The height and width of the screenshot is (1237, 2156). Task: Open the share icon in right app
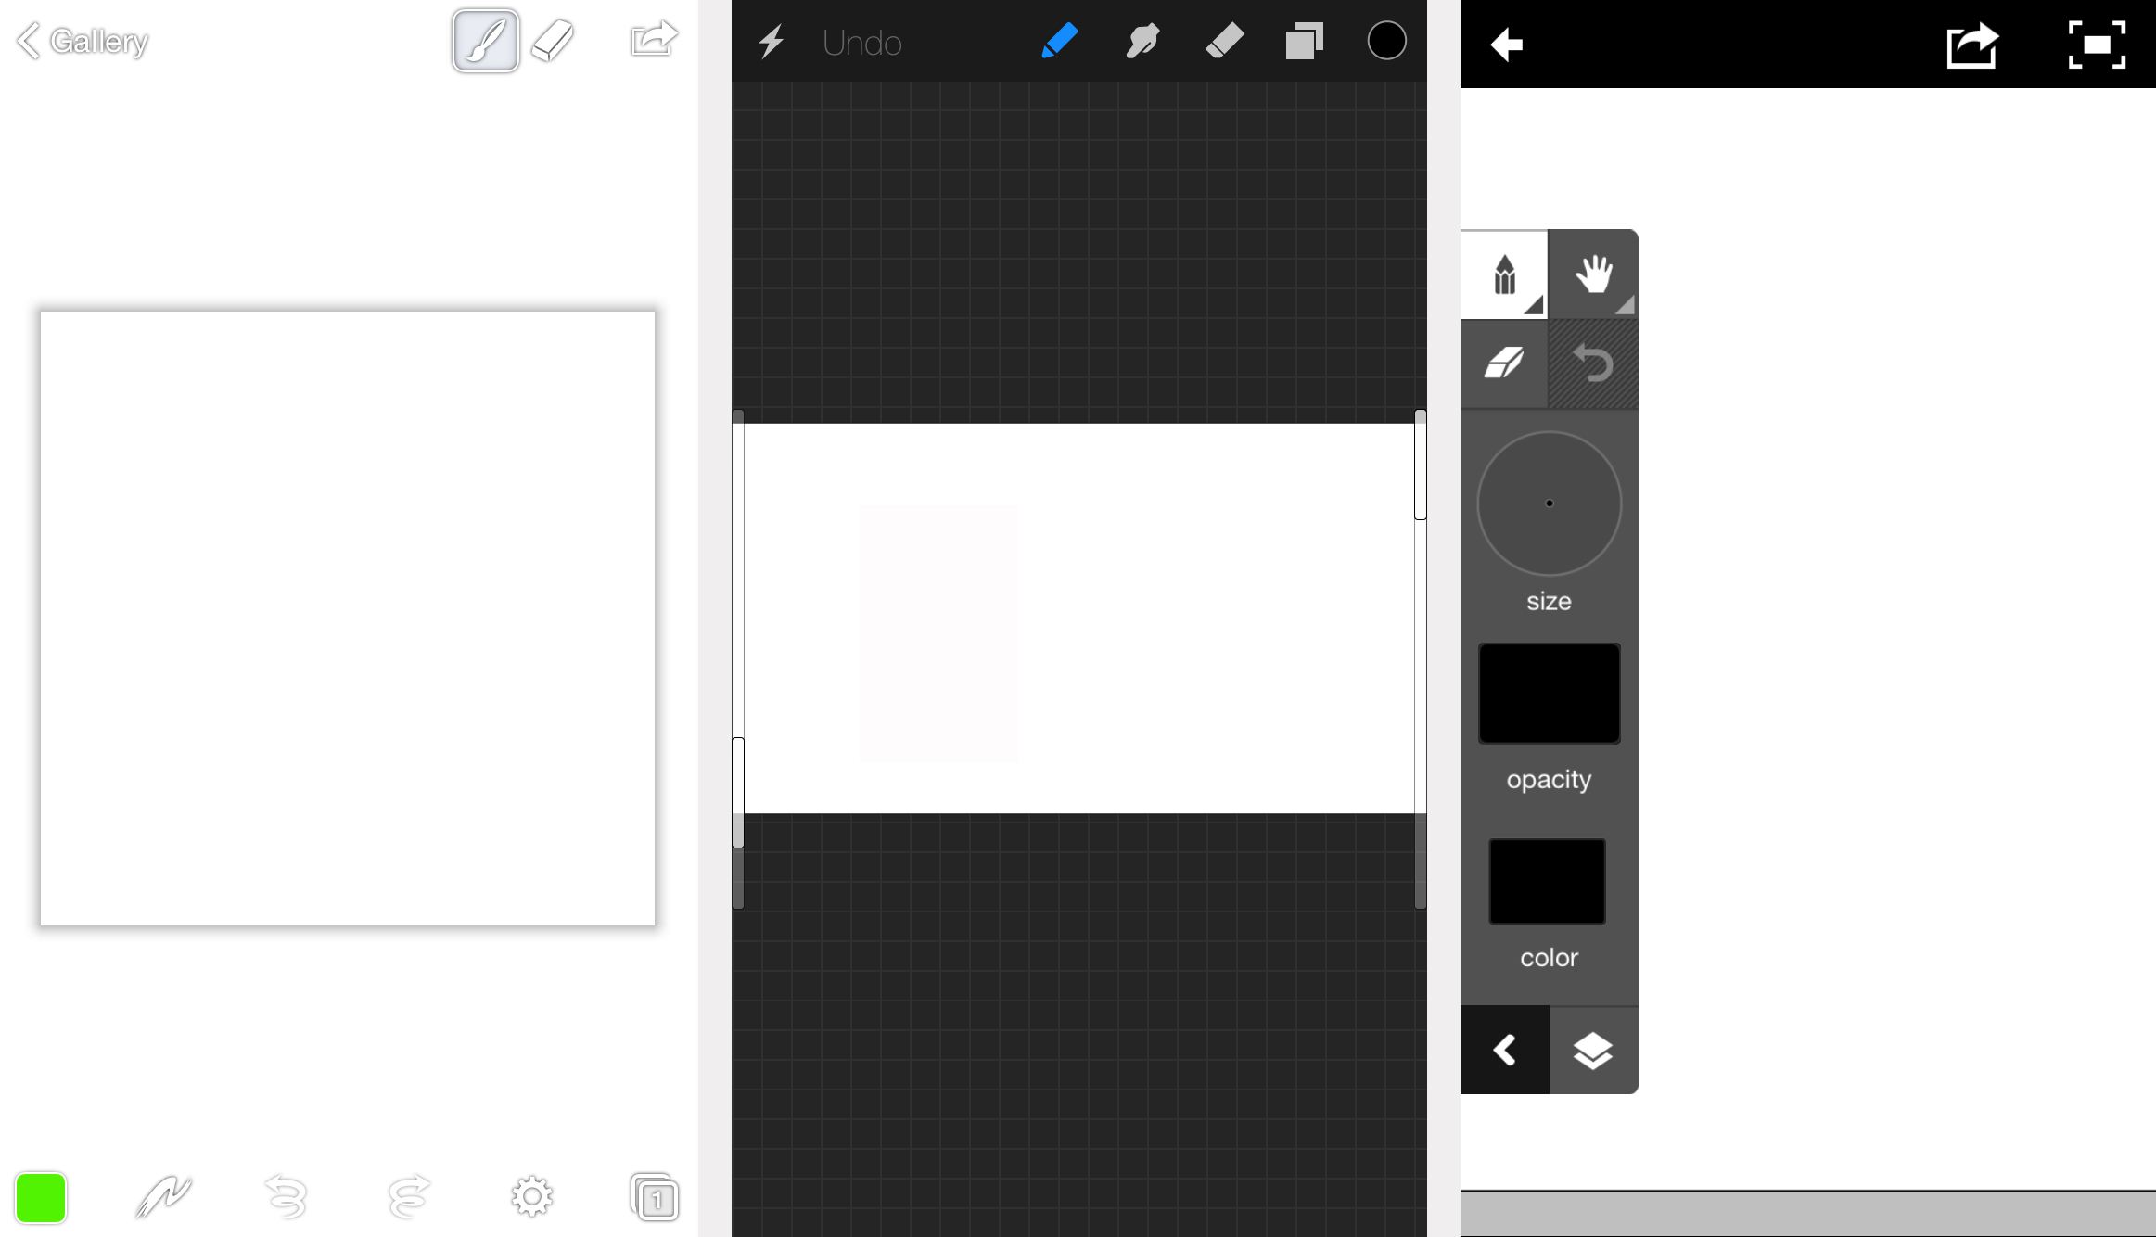1971,45
